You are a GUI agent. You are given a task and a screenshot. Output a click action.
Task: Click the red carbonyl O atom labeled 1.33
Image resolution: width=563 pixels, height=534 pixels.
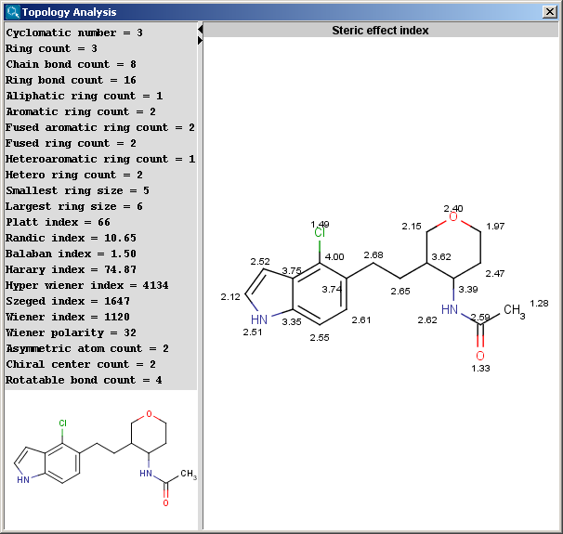tap(480, 355)
